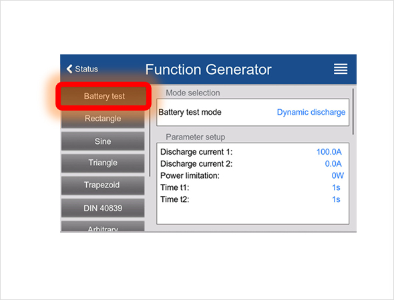Click the Function Generator title

pyautogui.click(x=208, y=69)
